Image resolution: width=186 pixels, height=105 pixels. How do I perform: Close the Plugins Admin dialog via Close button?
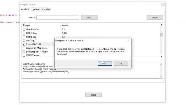pos(94,95)
